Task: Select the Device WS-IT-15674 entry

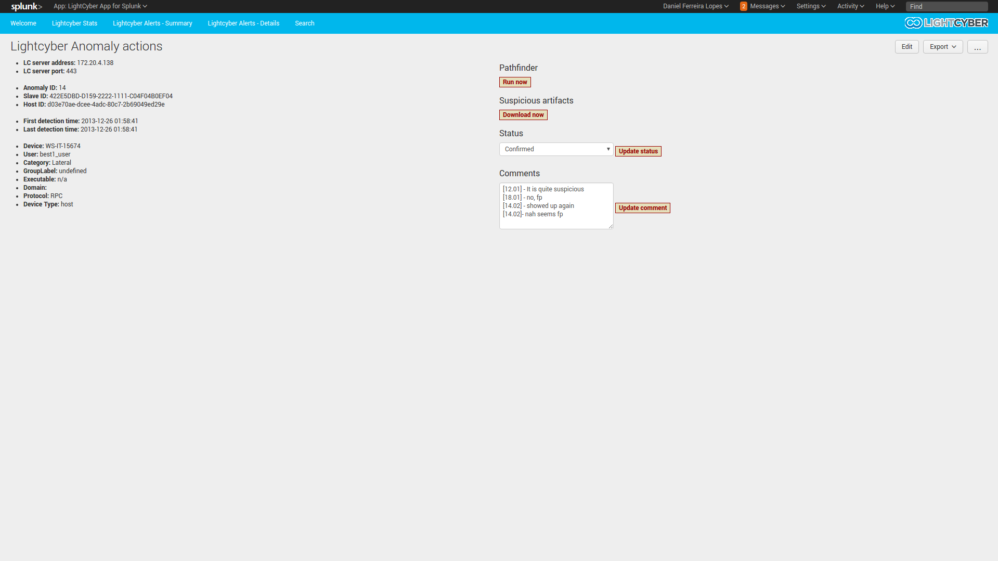Action: (52, 146)
